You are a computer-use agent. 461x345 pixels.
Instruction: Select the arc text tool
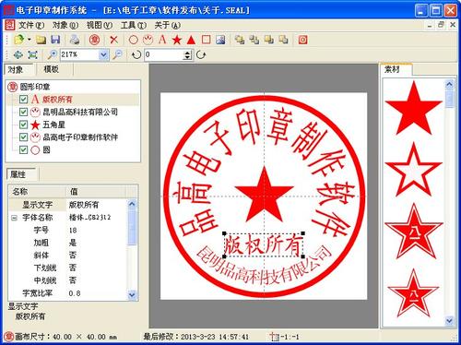point(148,40)
